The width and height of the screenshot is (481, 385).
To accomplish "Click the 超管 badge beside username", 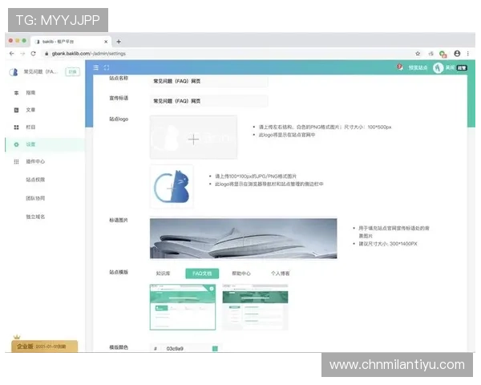I will [x=462, y=68].
